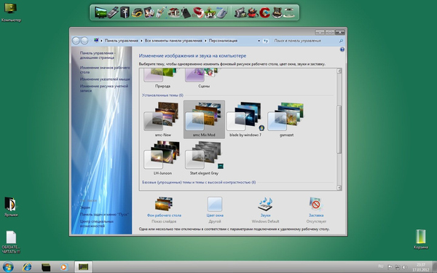
Task: Open the address bar history dropdown arrow
Action: tap(259, 41)
